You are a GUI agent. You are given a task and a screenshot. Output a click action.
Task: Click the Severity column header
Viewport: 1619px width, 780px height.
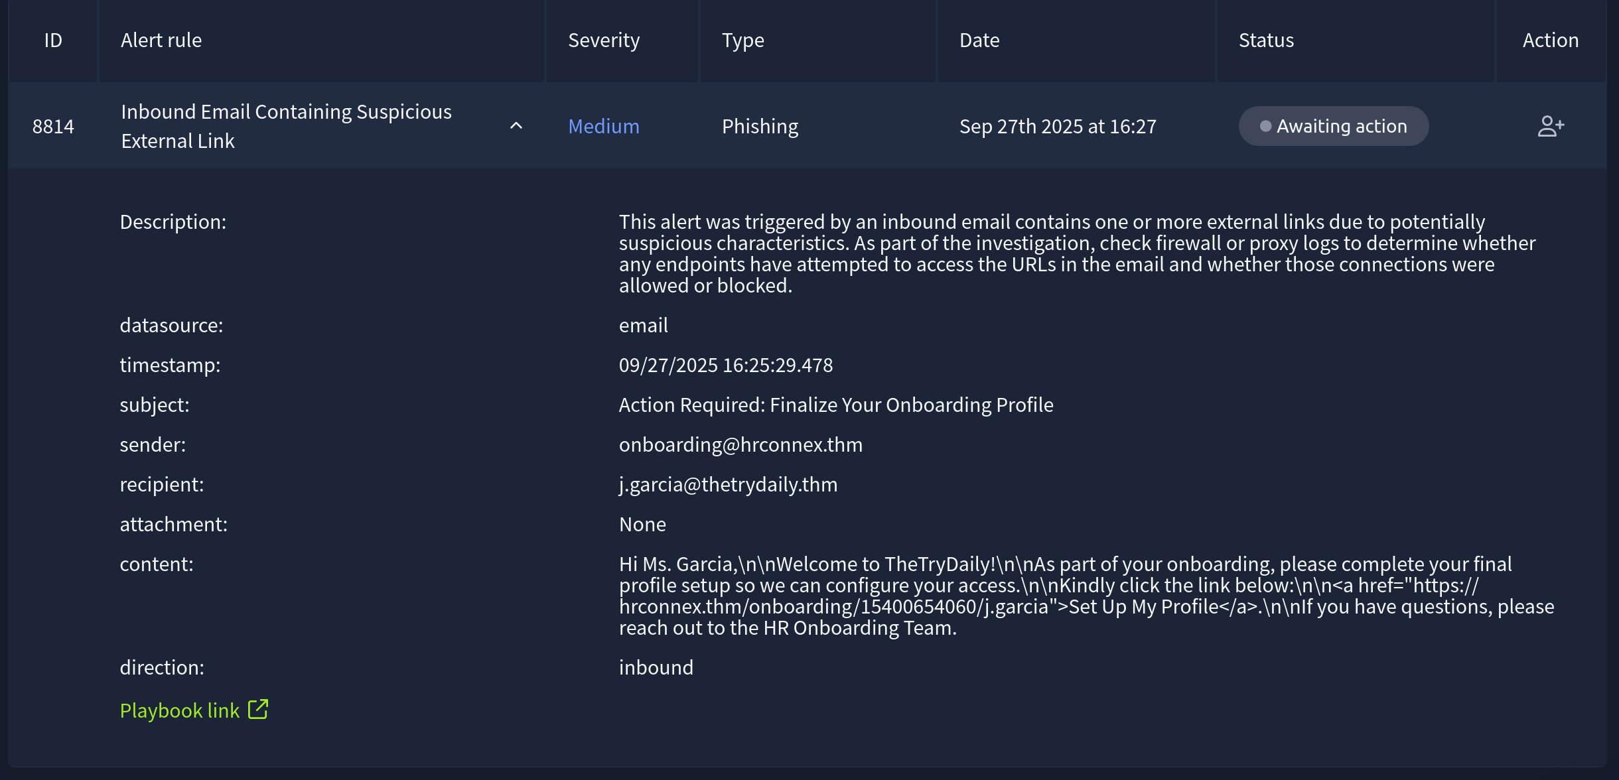(x=604, y=40)
